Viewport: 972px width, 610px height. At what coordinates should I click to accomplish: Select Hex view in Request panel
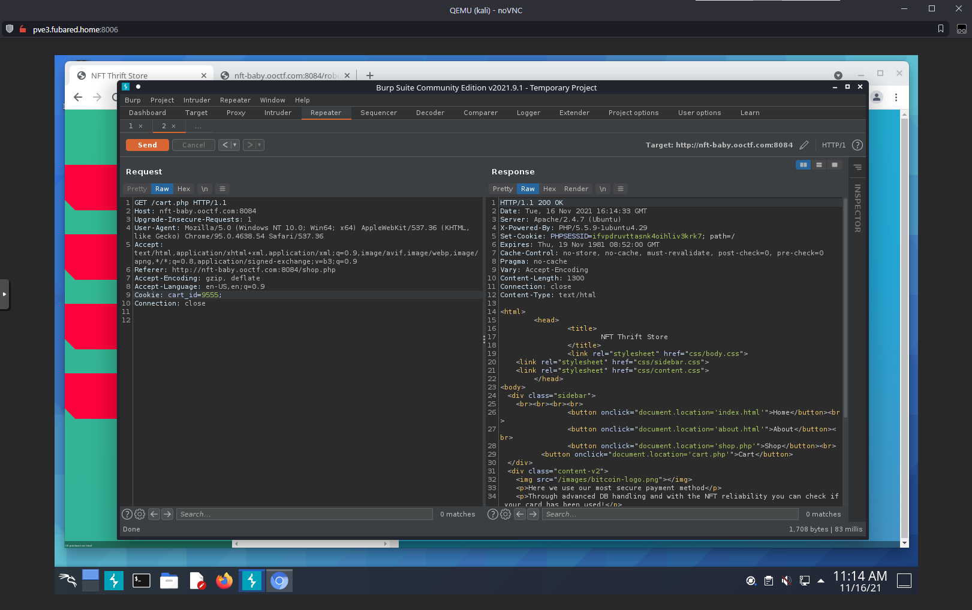point(183,189)
